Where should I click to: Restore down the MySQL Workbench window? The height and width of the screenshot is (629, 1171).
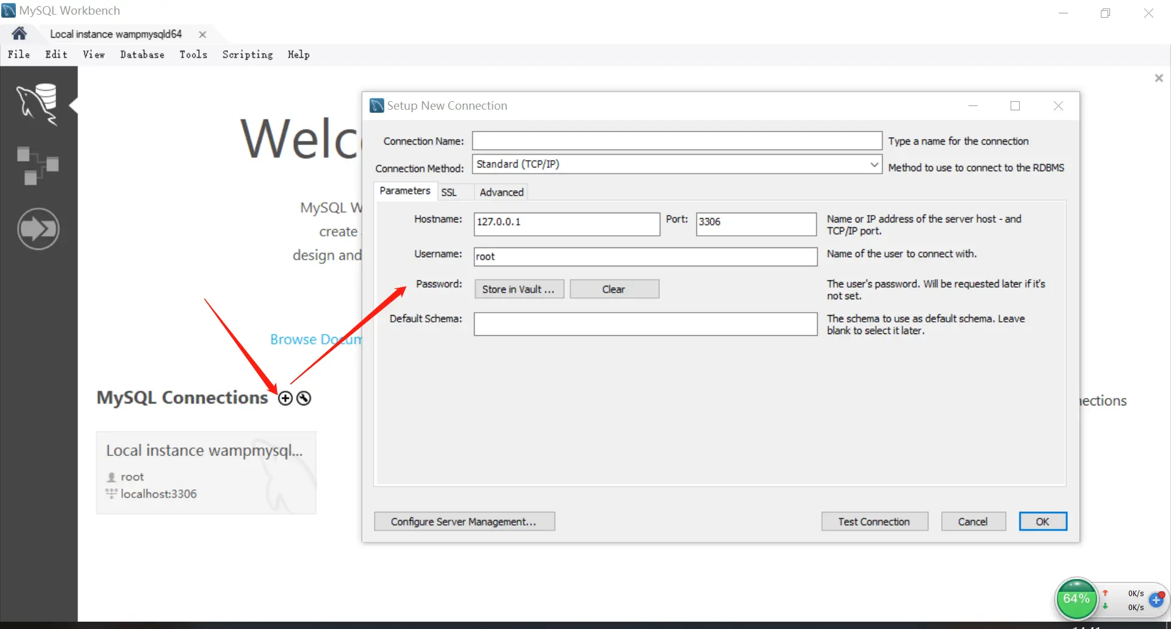[1105, 13]
